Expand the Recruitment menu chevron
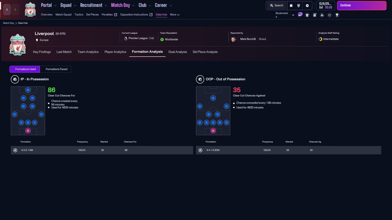This screenshot has height=220, width=392. 106,5
